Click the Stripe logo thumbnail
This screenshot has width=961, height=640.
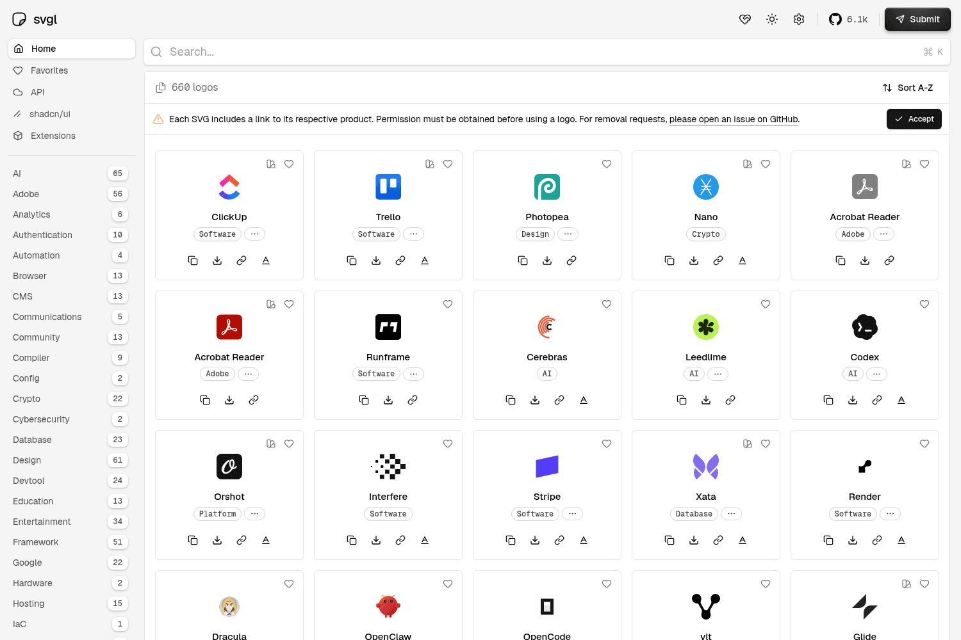coord(547,467)
